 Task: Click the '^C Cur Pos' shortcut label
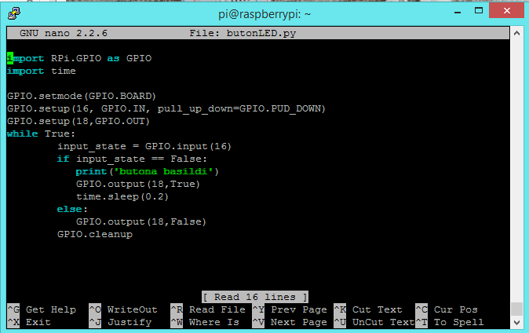447,309
